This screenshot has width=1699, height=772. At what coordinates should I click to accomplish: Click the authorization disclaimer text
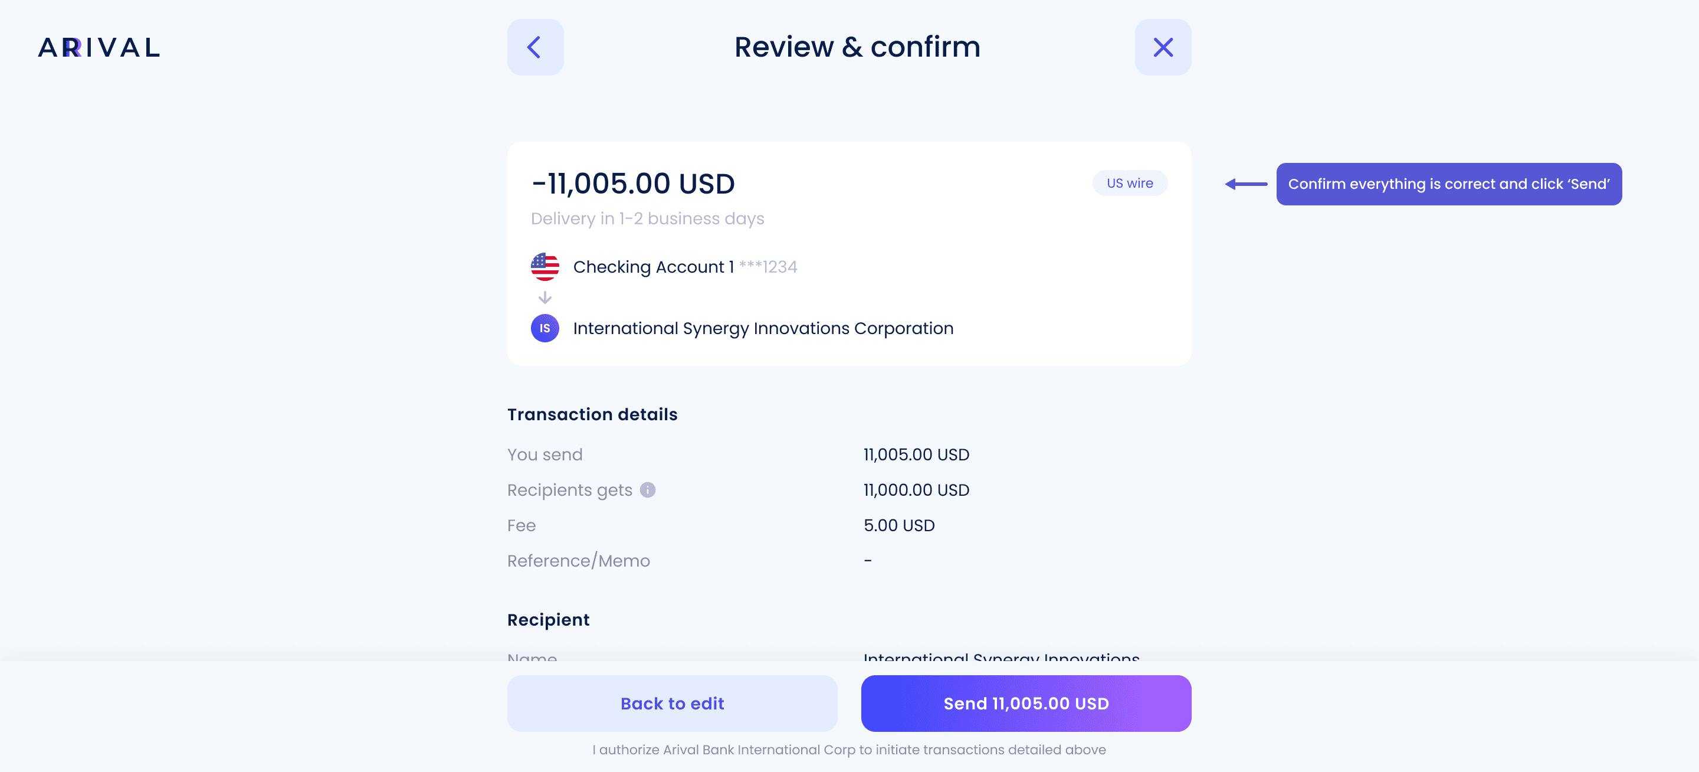tap(849, 750)
